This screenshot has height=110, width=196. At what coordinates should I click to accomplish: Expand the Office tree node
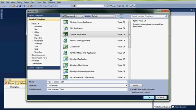[x=33, y=32]
